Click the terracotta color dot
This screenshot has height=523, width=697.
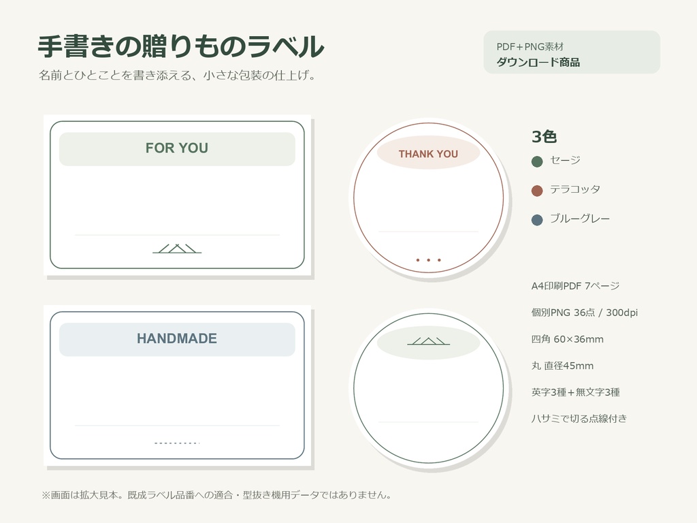coord(537,191)
